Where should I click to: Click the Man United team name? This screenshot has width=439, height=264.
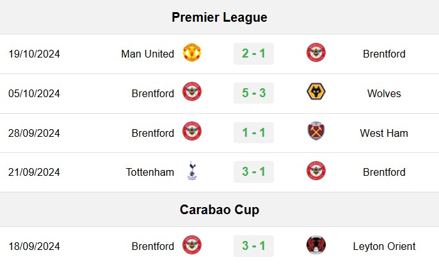tap(148, 54)
